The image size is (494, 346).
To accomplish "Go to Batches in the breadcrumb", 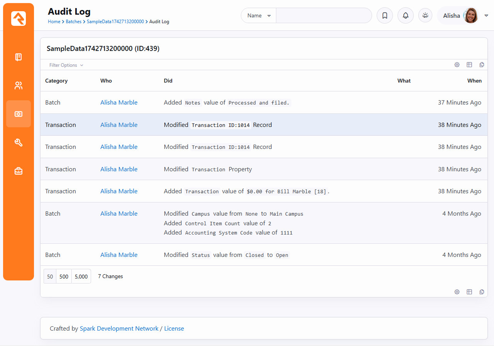I will coord(73,22).
